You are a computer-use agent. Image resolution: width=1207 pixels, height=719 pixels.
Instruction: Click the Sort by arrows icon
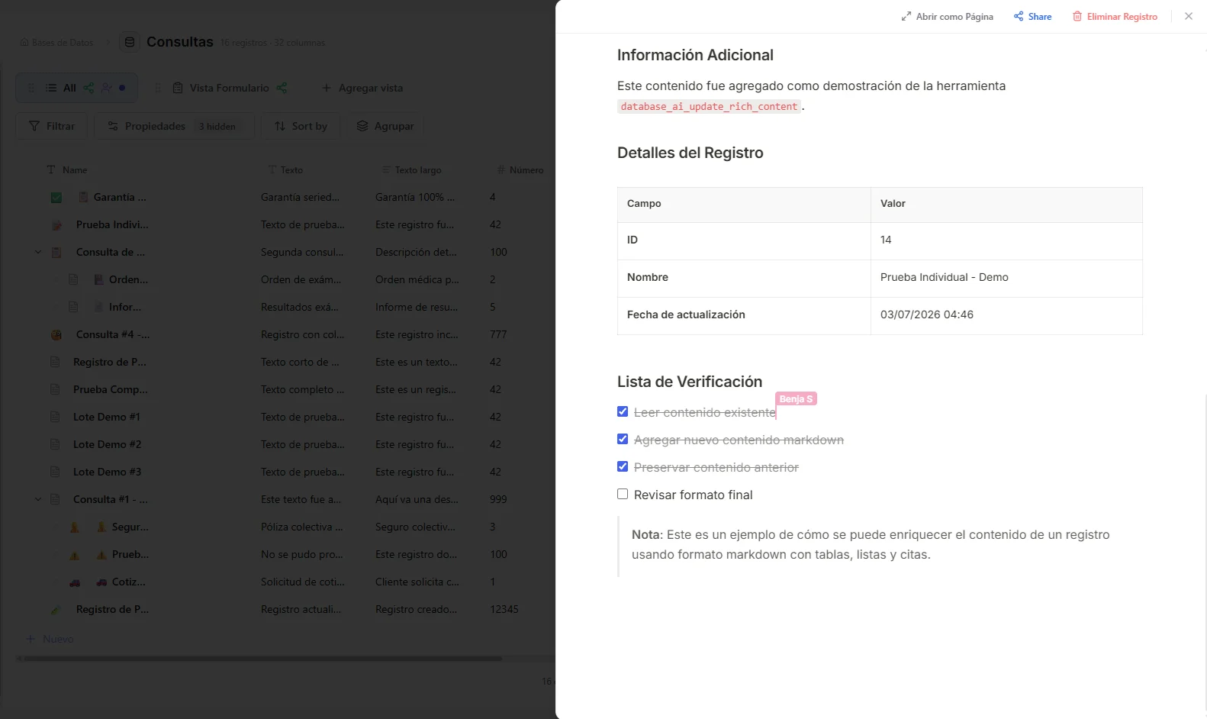tap(280, 126)
